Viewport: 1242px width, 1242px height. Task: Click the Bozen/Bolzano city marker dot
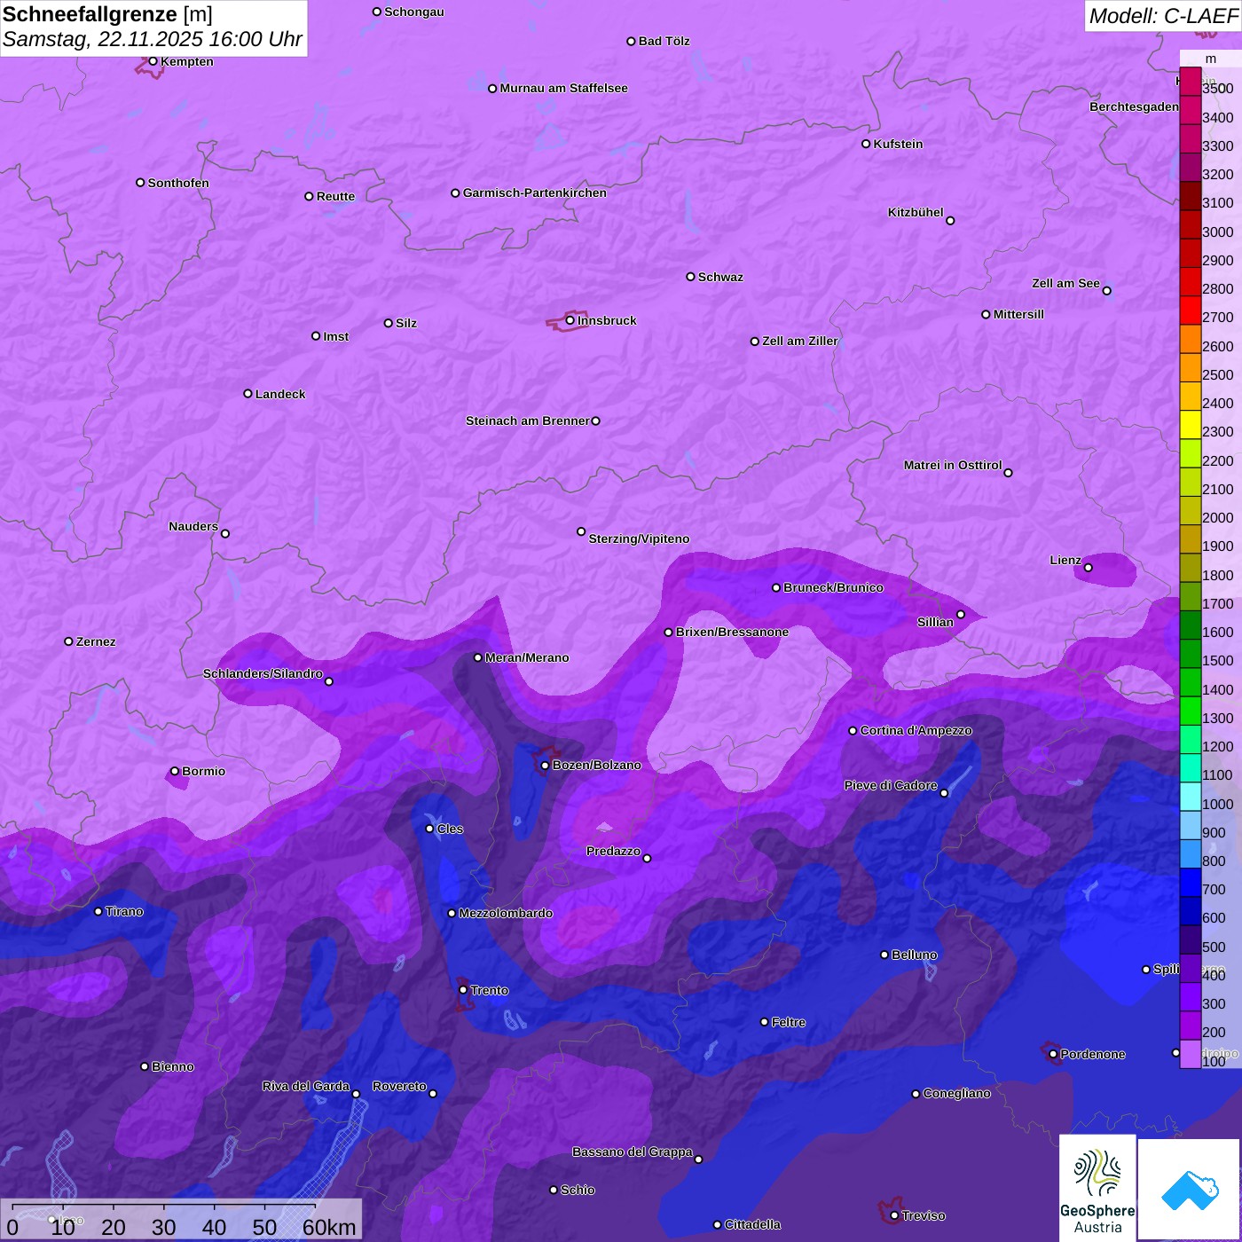click(x=546, y=766)
